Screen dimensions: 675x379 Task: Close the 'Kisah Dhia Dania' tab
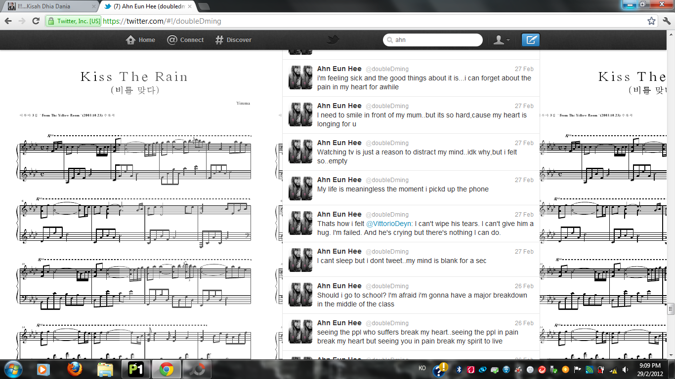[x=93, y=7]
